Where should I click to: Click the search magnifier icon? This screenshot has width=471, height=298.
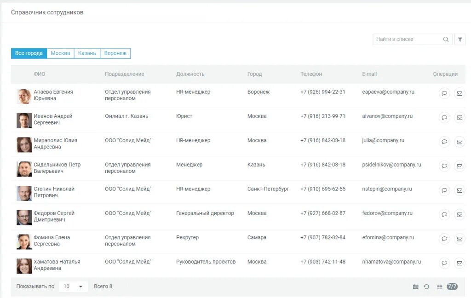click(446, 40)
